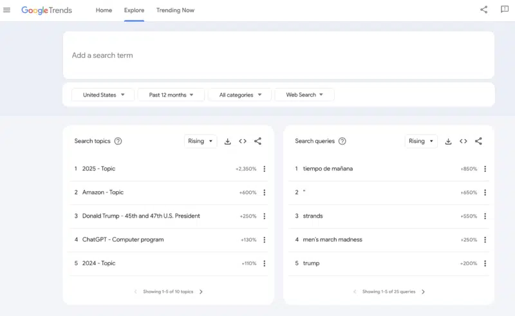Viewport: 515px width, 316px height.
Task: Change Rising sort in Search topics
Action: tap(200, 141)
